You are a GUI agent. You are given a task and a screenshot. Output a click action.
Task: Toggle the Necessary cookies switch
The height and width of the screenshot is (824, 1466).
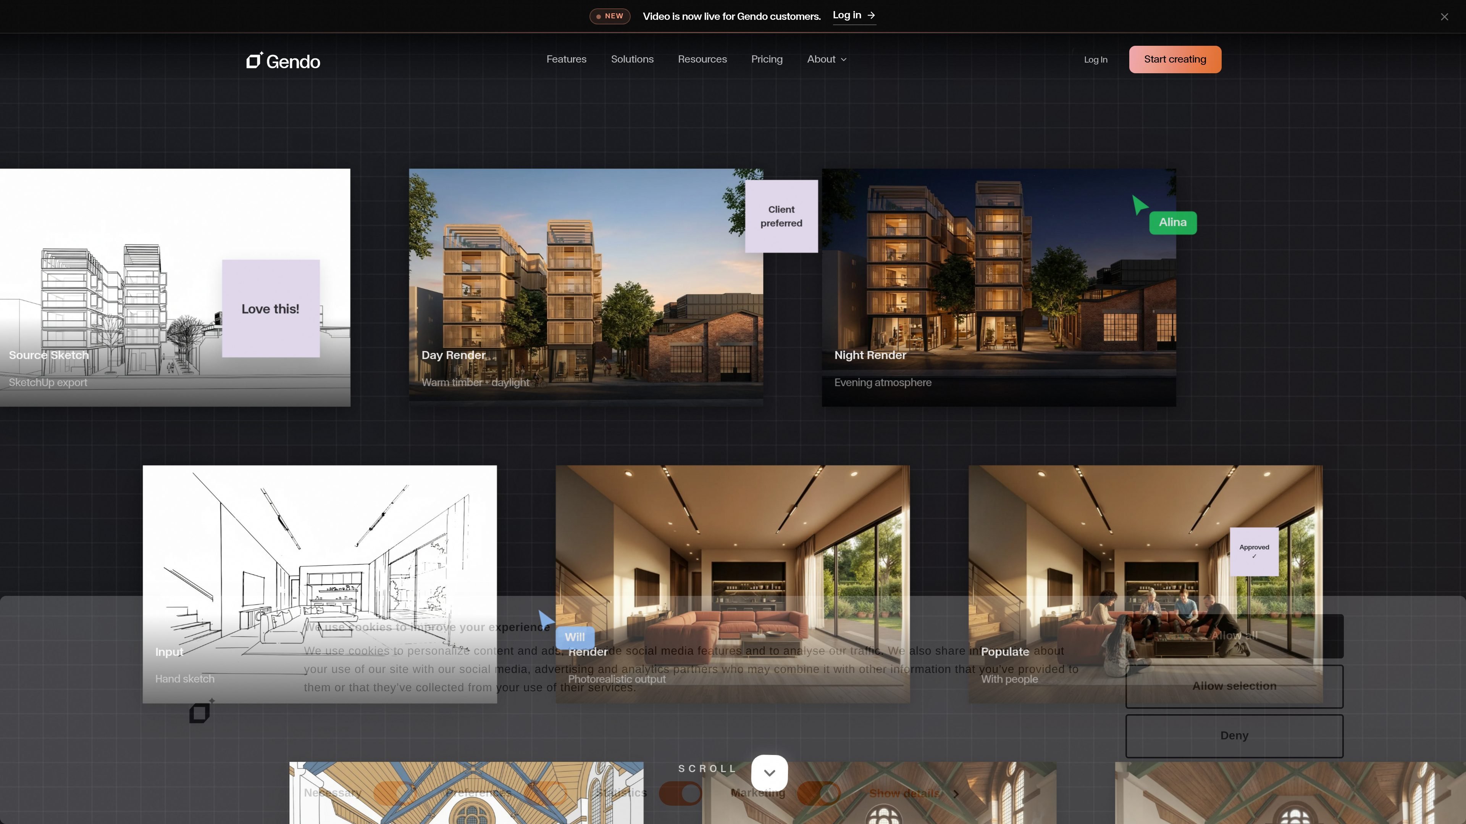[395, 793]
